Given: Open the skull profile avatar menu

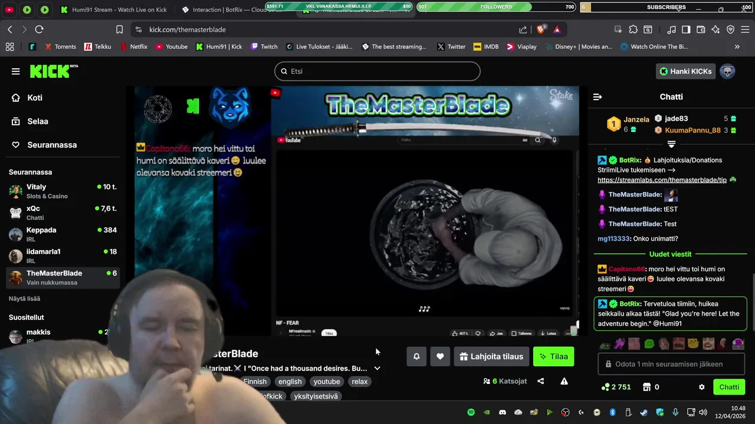Looking at the screenshot, I should click(727, 71).
